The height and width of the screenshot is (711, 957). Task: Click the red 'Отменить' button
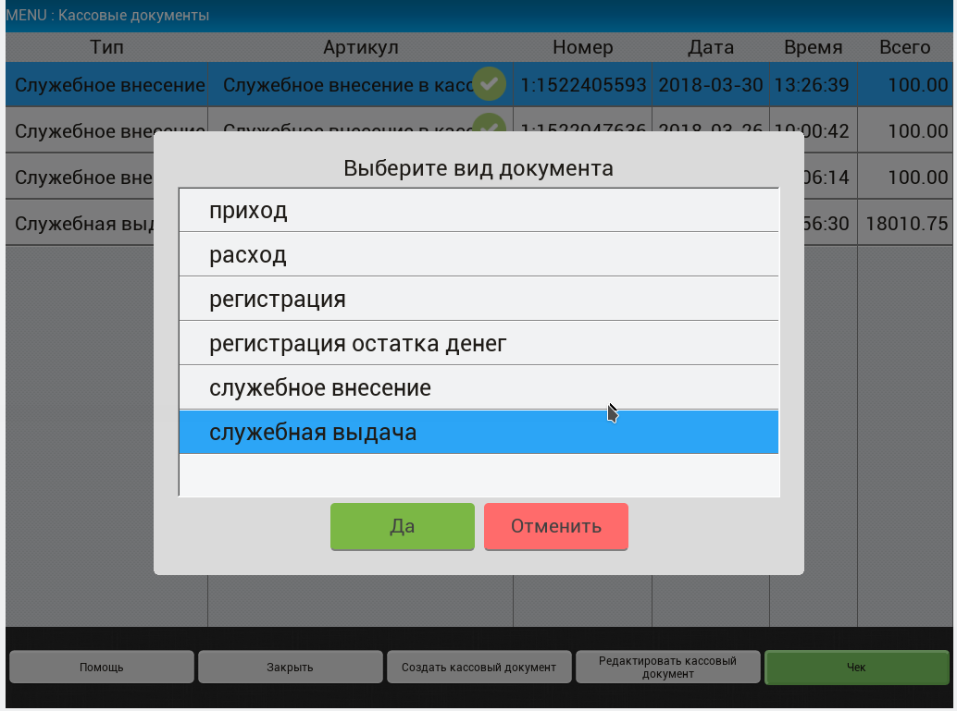coord(556,526)
